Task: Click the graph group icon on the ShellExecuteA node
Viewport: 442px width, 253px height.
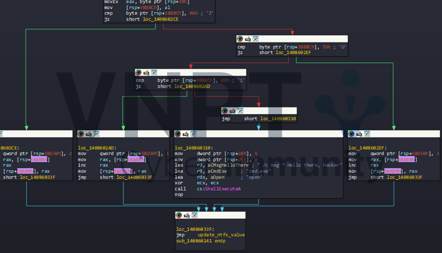Action: tap(193, 133)
